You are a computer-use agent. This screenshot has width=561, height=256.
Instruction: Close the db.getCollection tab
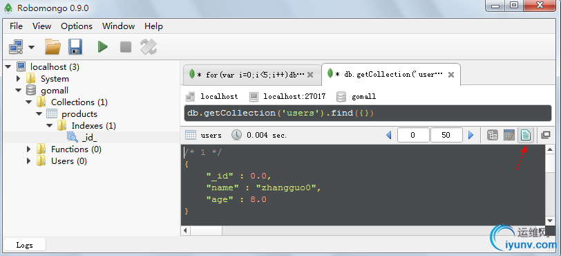(451, 75)
